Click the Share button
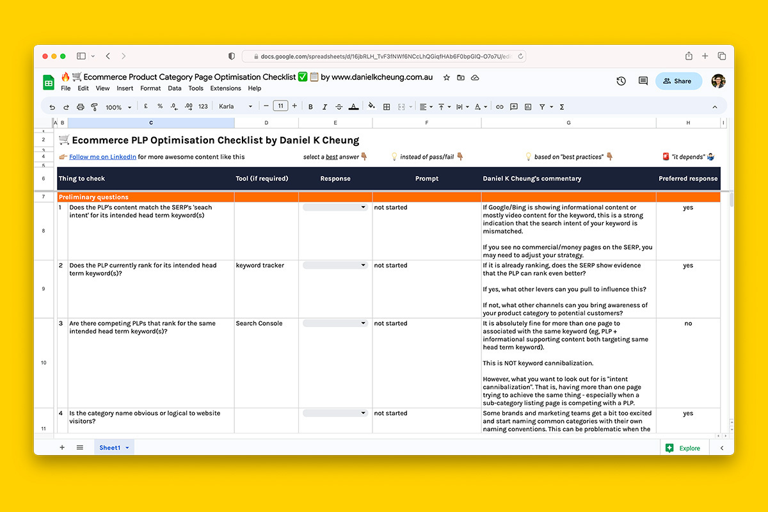The height and width of the screenshot is (512, 768). [x=678, y=81]
